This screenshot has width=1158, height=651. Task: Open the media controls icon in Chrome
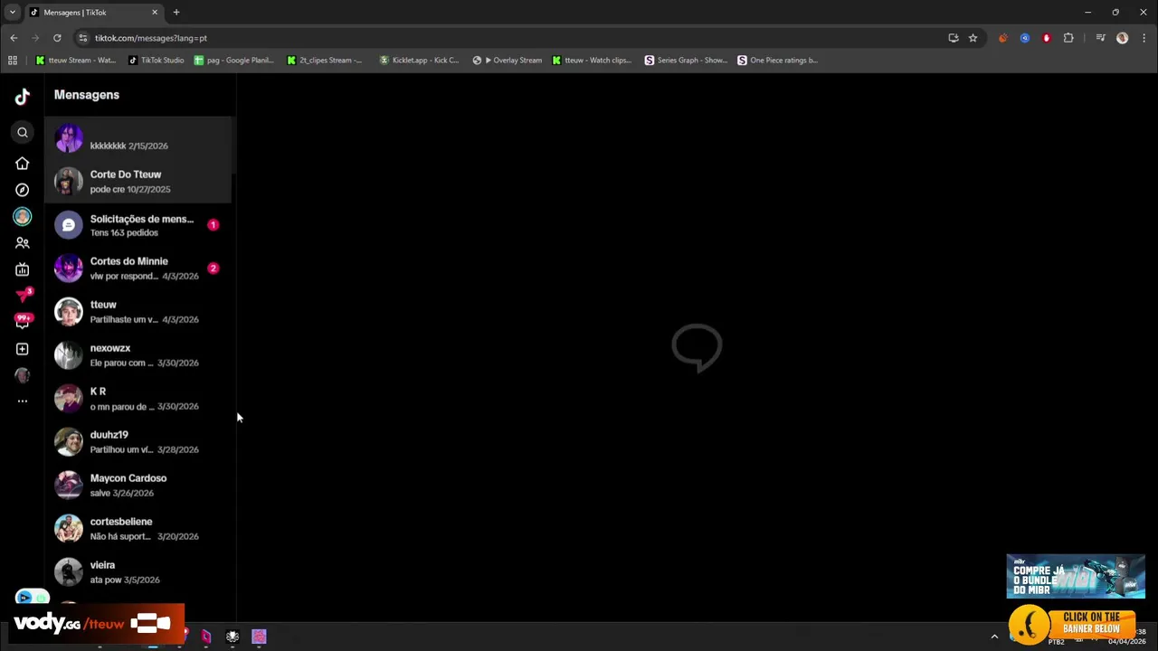pos(1100,38)
